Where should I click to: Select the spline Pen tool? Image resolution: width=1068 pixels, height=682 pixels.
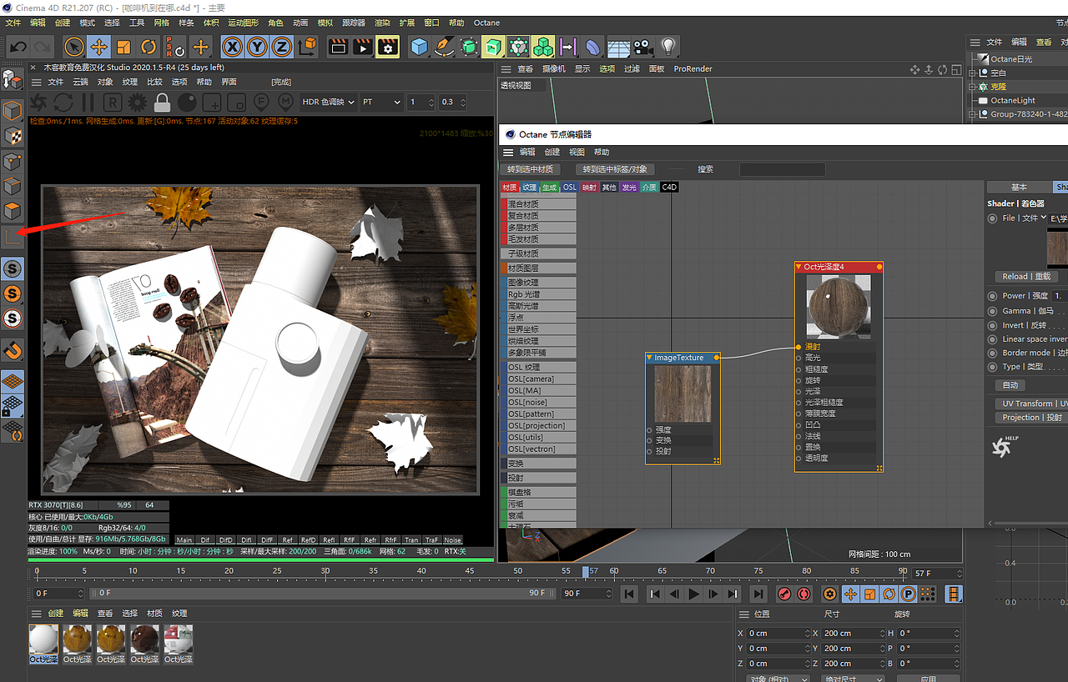(445, 47)
